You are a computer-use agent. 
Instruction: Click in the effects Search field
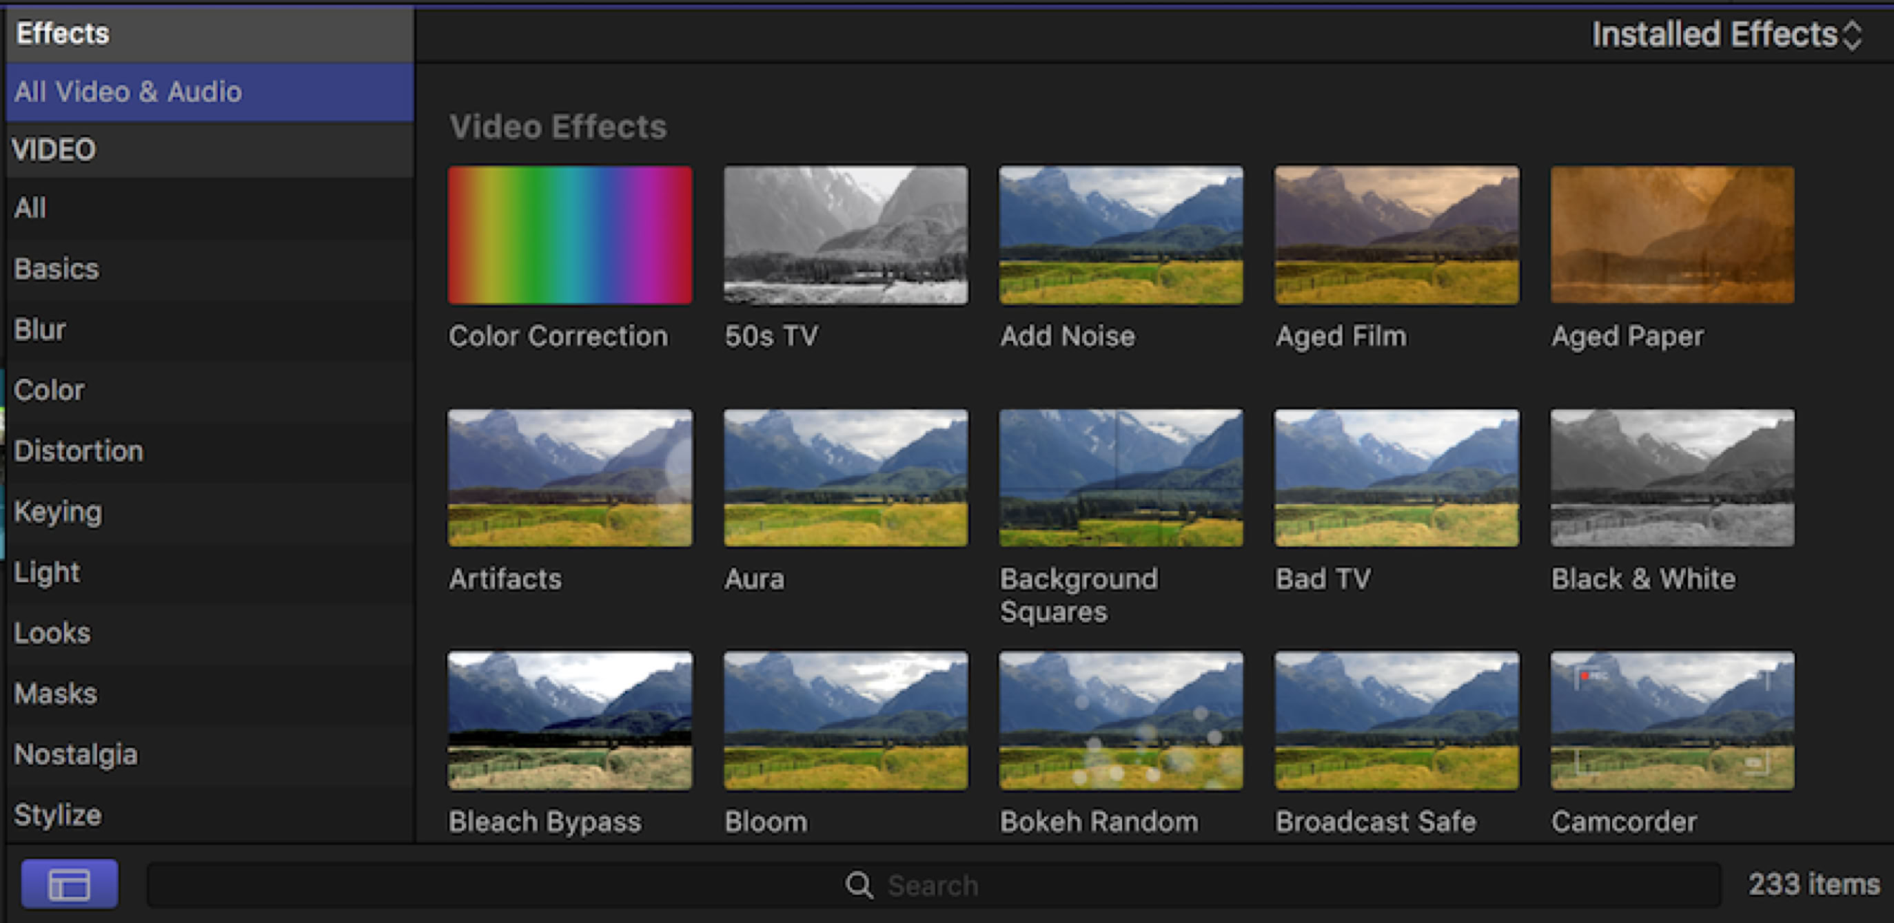click(x=933, y=885)
